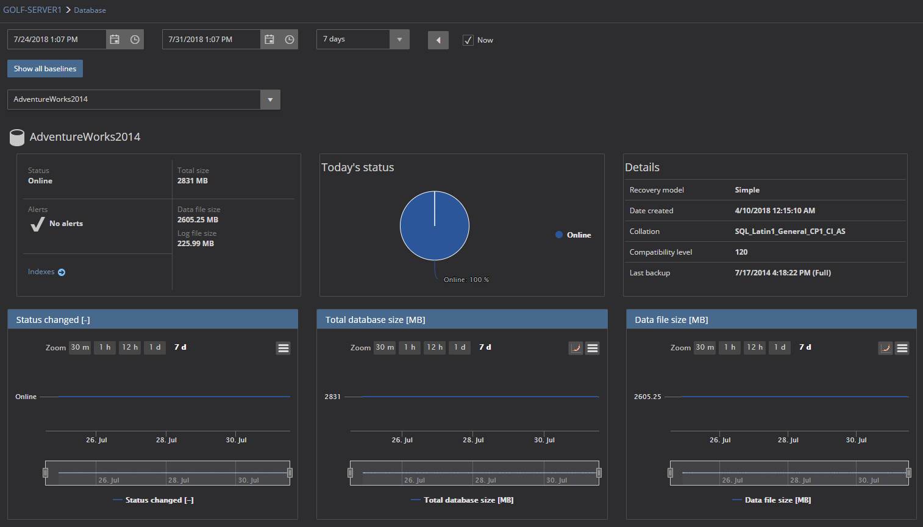923x527 pixels.
Task: Set Total database size zoom to 1 d
Action: 460,347
